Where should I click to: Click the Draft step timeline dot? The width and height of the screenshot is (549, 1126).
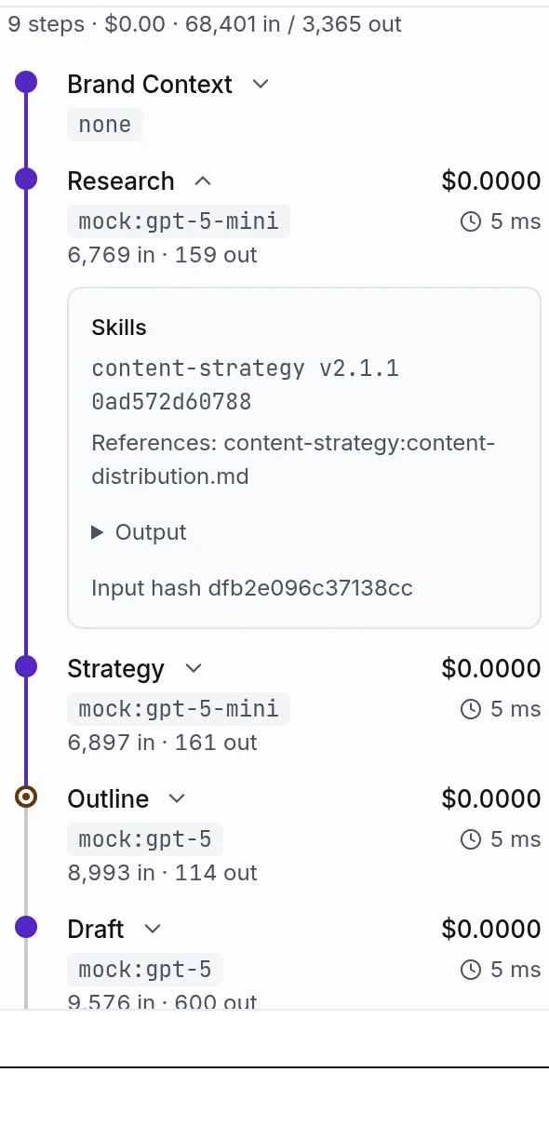26,927
